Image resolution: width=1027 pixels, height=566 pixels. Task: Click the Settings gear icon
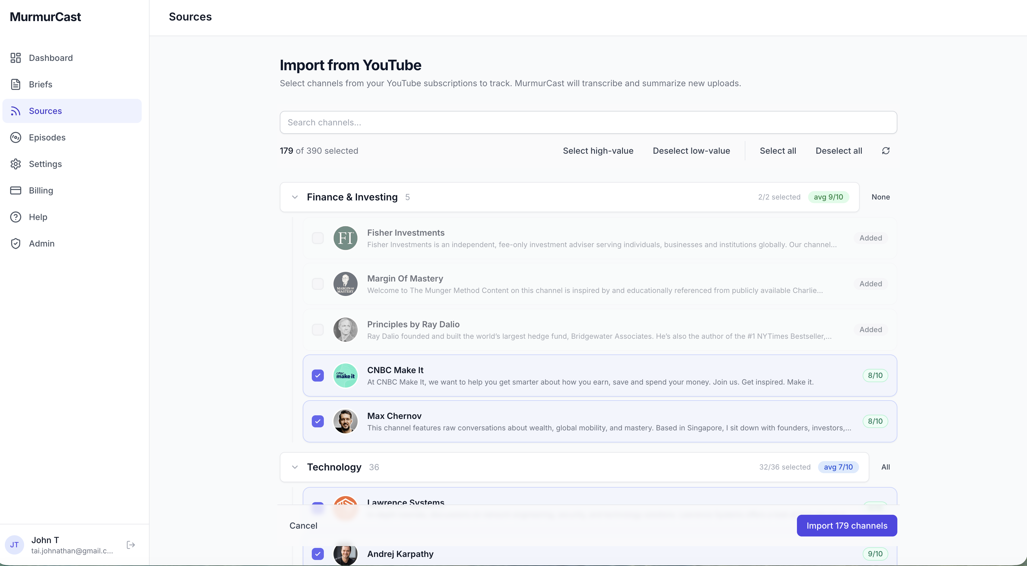coord(16,164)
